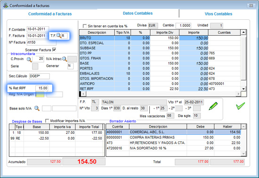
Task: Click the Nº Vto field with 3
Action: click(x=95, y=108)
